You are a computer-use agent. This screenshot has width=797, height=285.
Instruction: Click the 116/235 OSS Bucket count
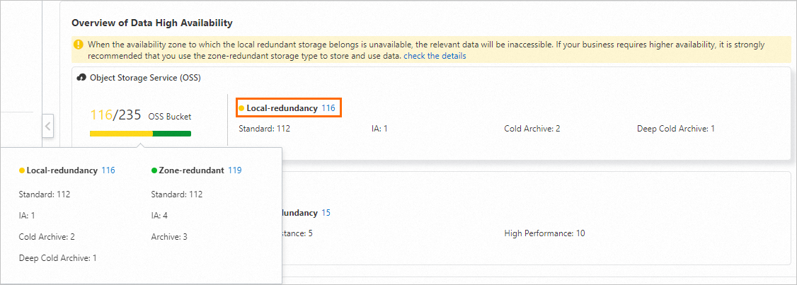(x=116, y=115)
